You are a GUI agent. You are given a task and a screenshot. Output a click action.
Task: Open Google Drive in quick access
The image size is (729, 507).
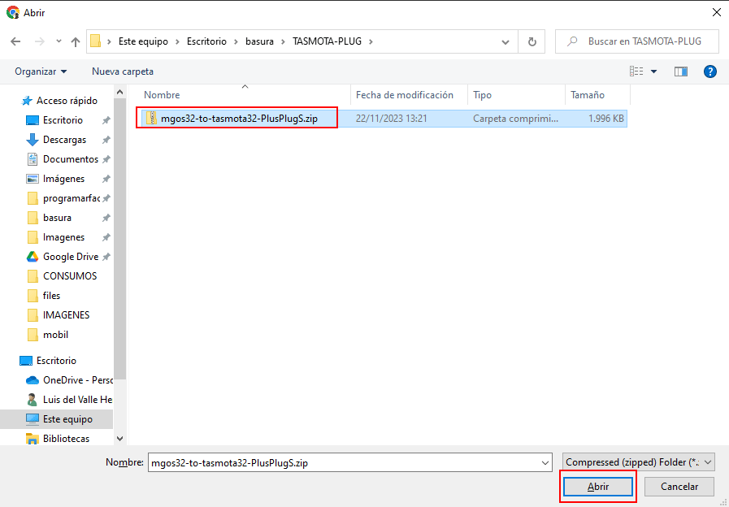tap(70, 257)
